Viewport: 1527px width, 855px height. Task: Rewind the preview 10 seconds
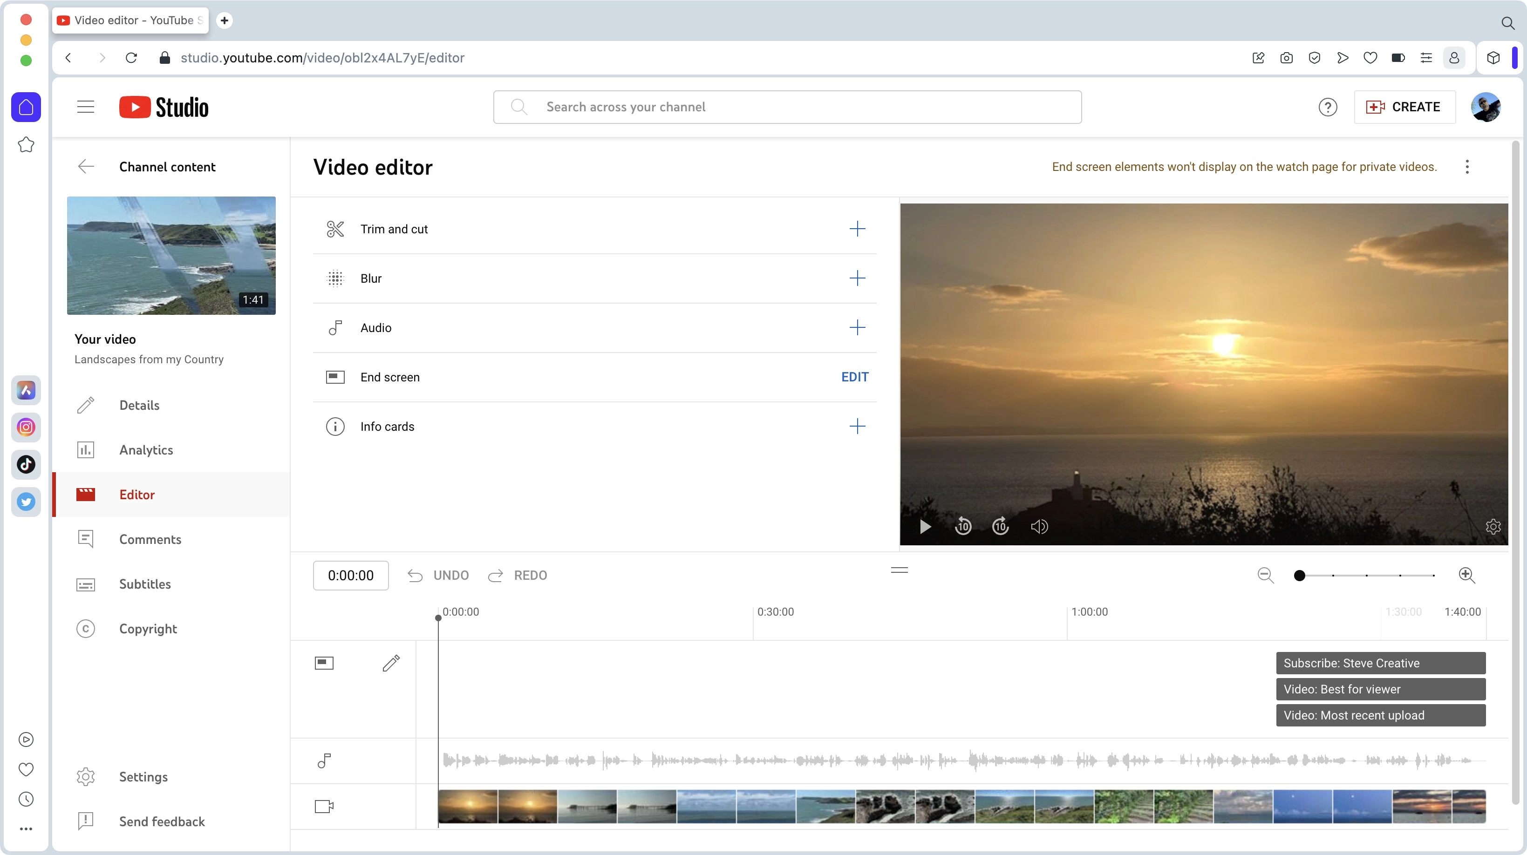point(963,526)
